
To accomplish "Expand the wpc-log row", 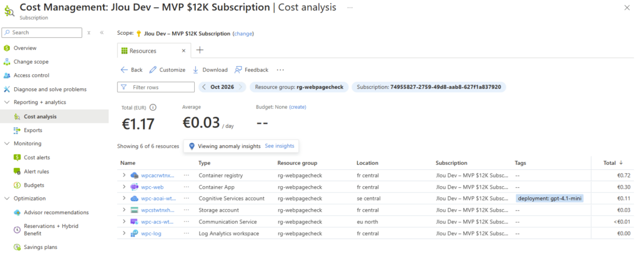I will click(x=124, y=233).
